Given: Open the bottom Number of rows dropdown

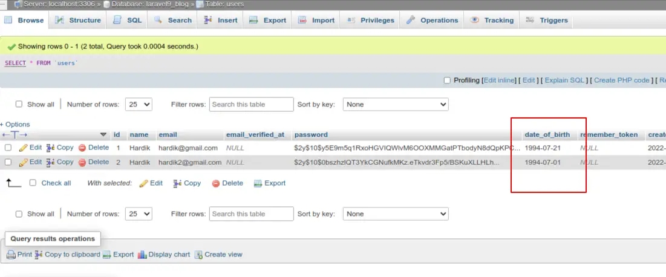Looking at the screenshot, I should tap(139, 213).
